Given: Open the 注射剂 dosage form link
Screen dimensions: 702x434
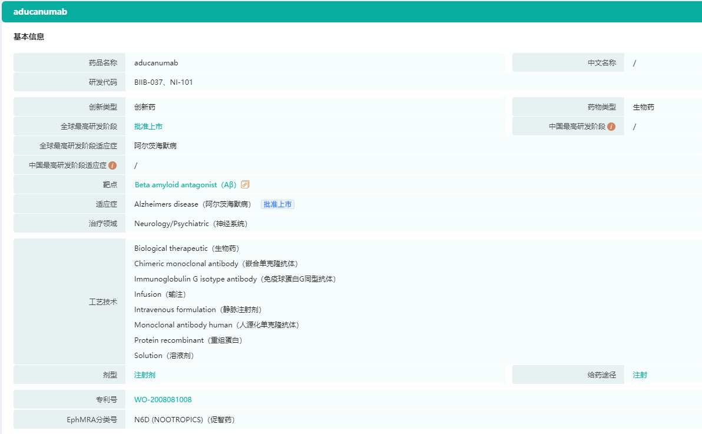Looking at the screenshot, I should click(x=144, y=375).
